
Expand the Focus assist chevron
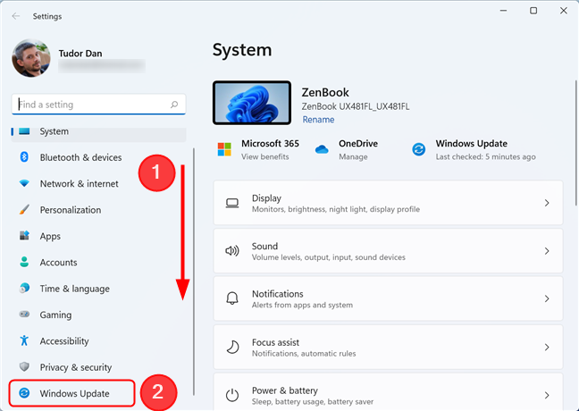(547, 347)
